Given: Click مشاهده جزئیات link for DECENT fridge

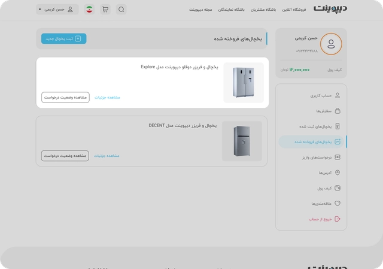Looking at the screenshot, I should [107, 156].
